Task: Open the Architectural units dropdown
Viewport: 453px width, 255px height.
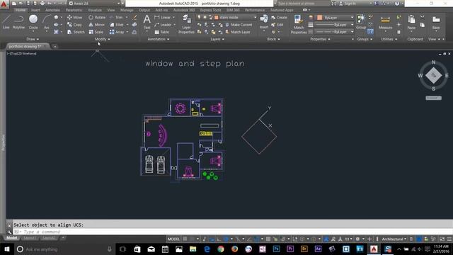Action: [394, 239]
